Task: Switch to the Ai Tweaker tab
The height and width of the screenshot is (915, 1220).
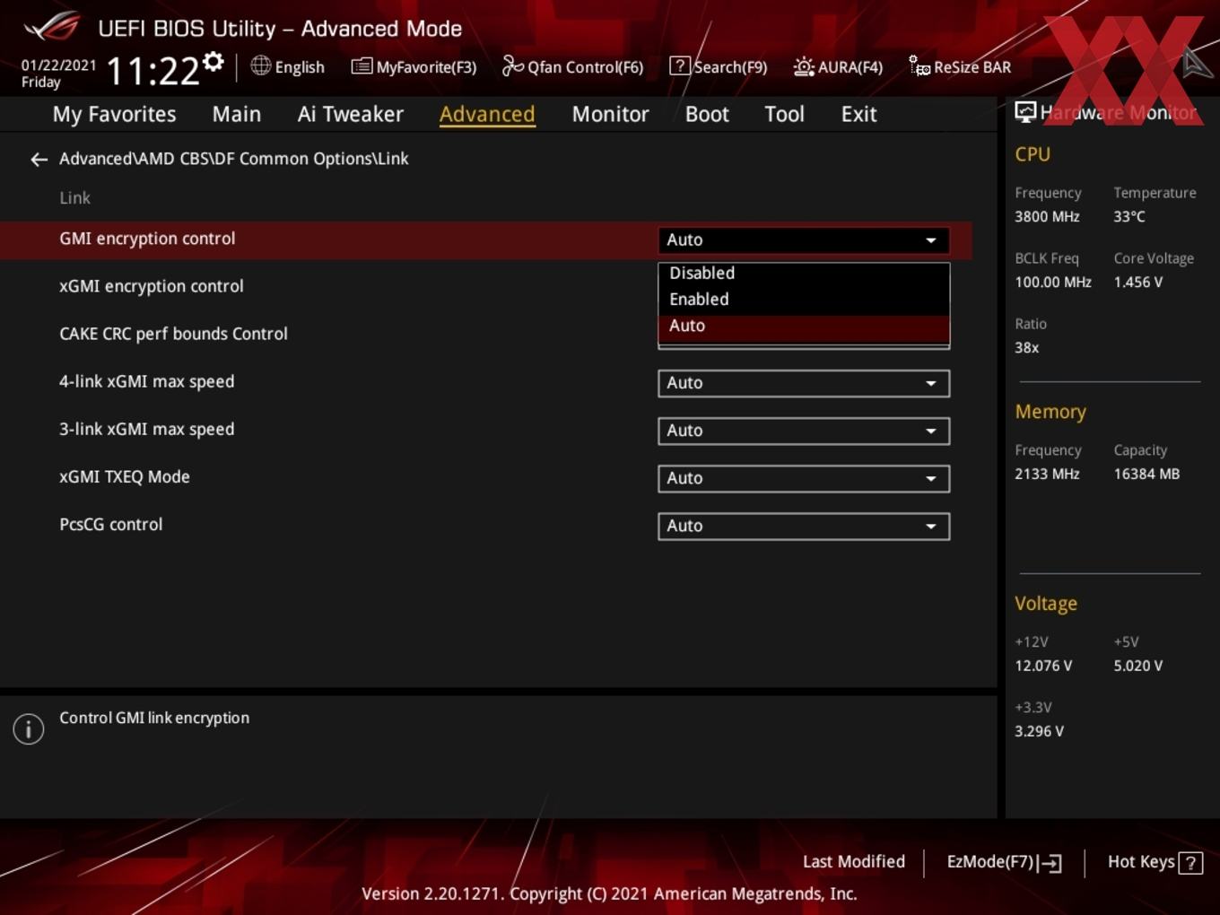Action: pos(351,115)
